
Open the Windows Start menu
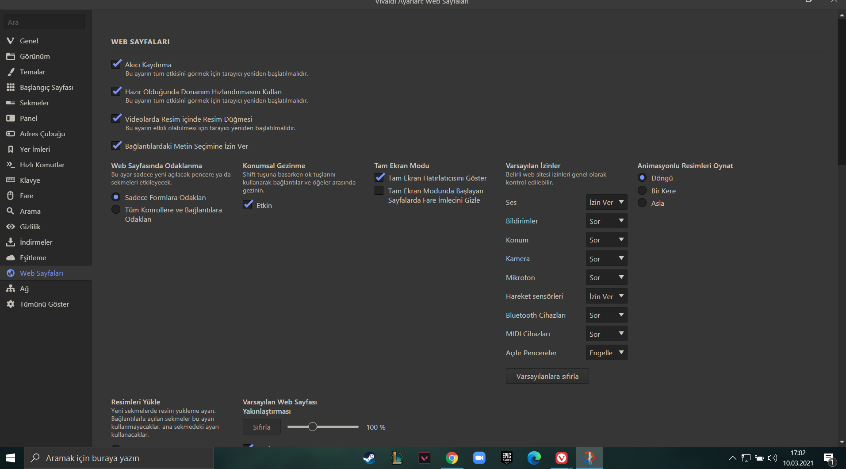[11, 458]
